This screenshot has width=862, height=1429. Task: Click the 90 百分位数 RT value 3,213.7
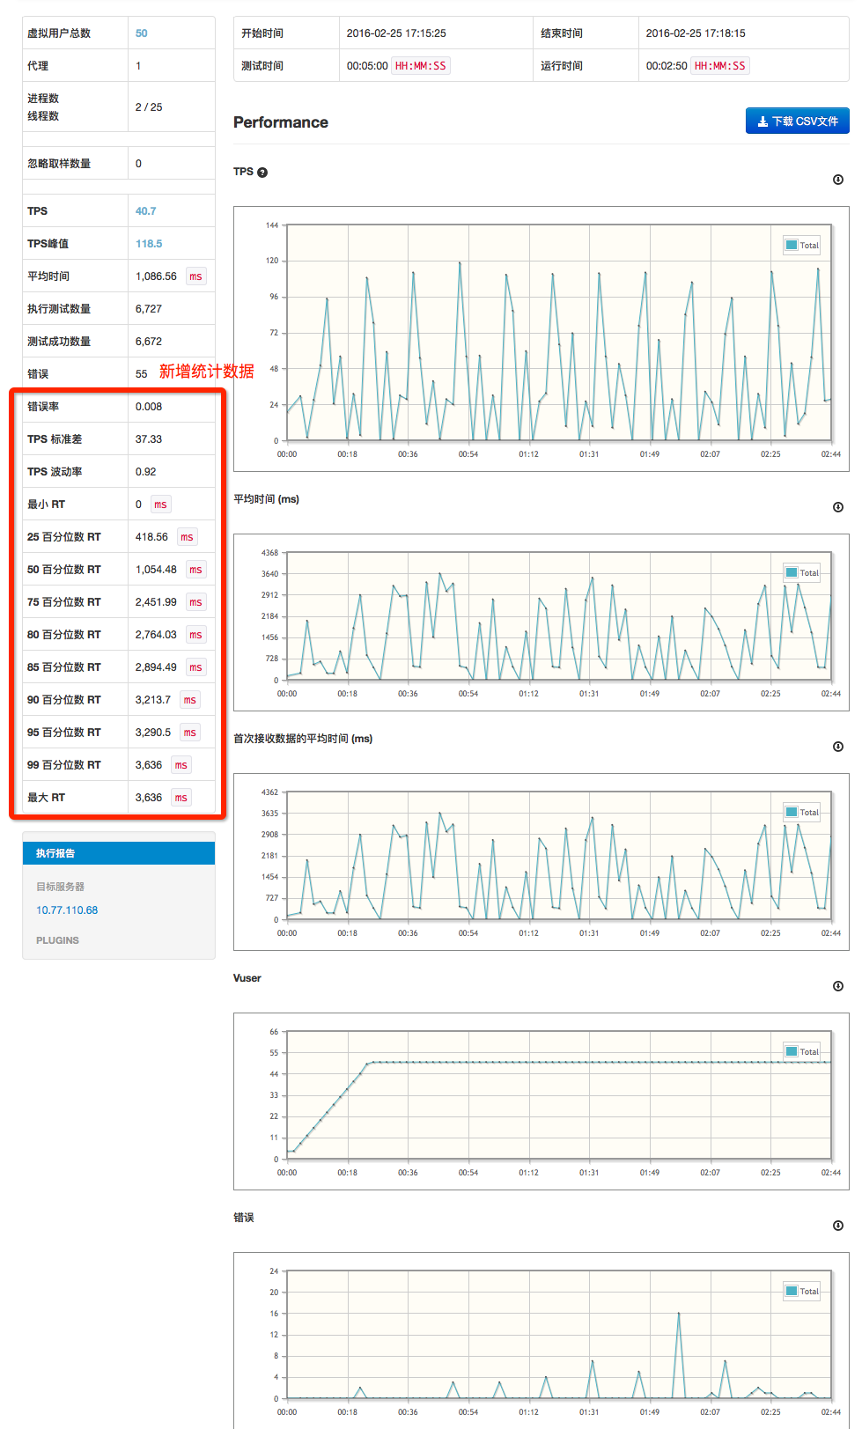(x=153, y=700)
